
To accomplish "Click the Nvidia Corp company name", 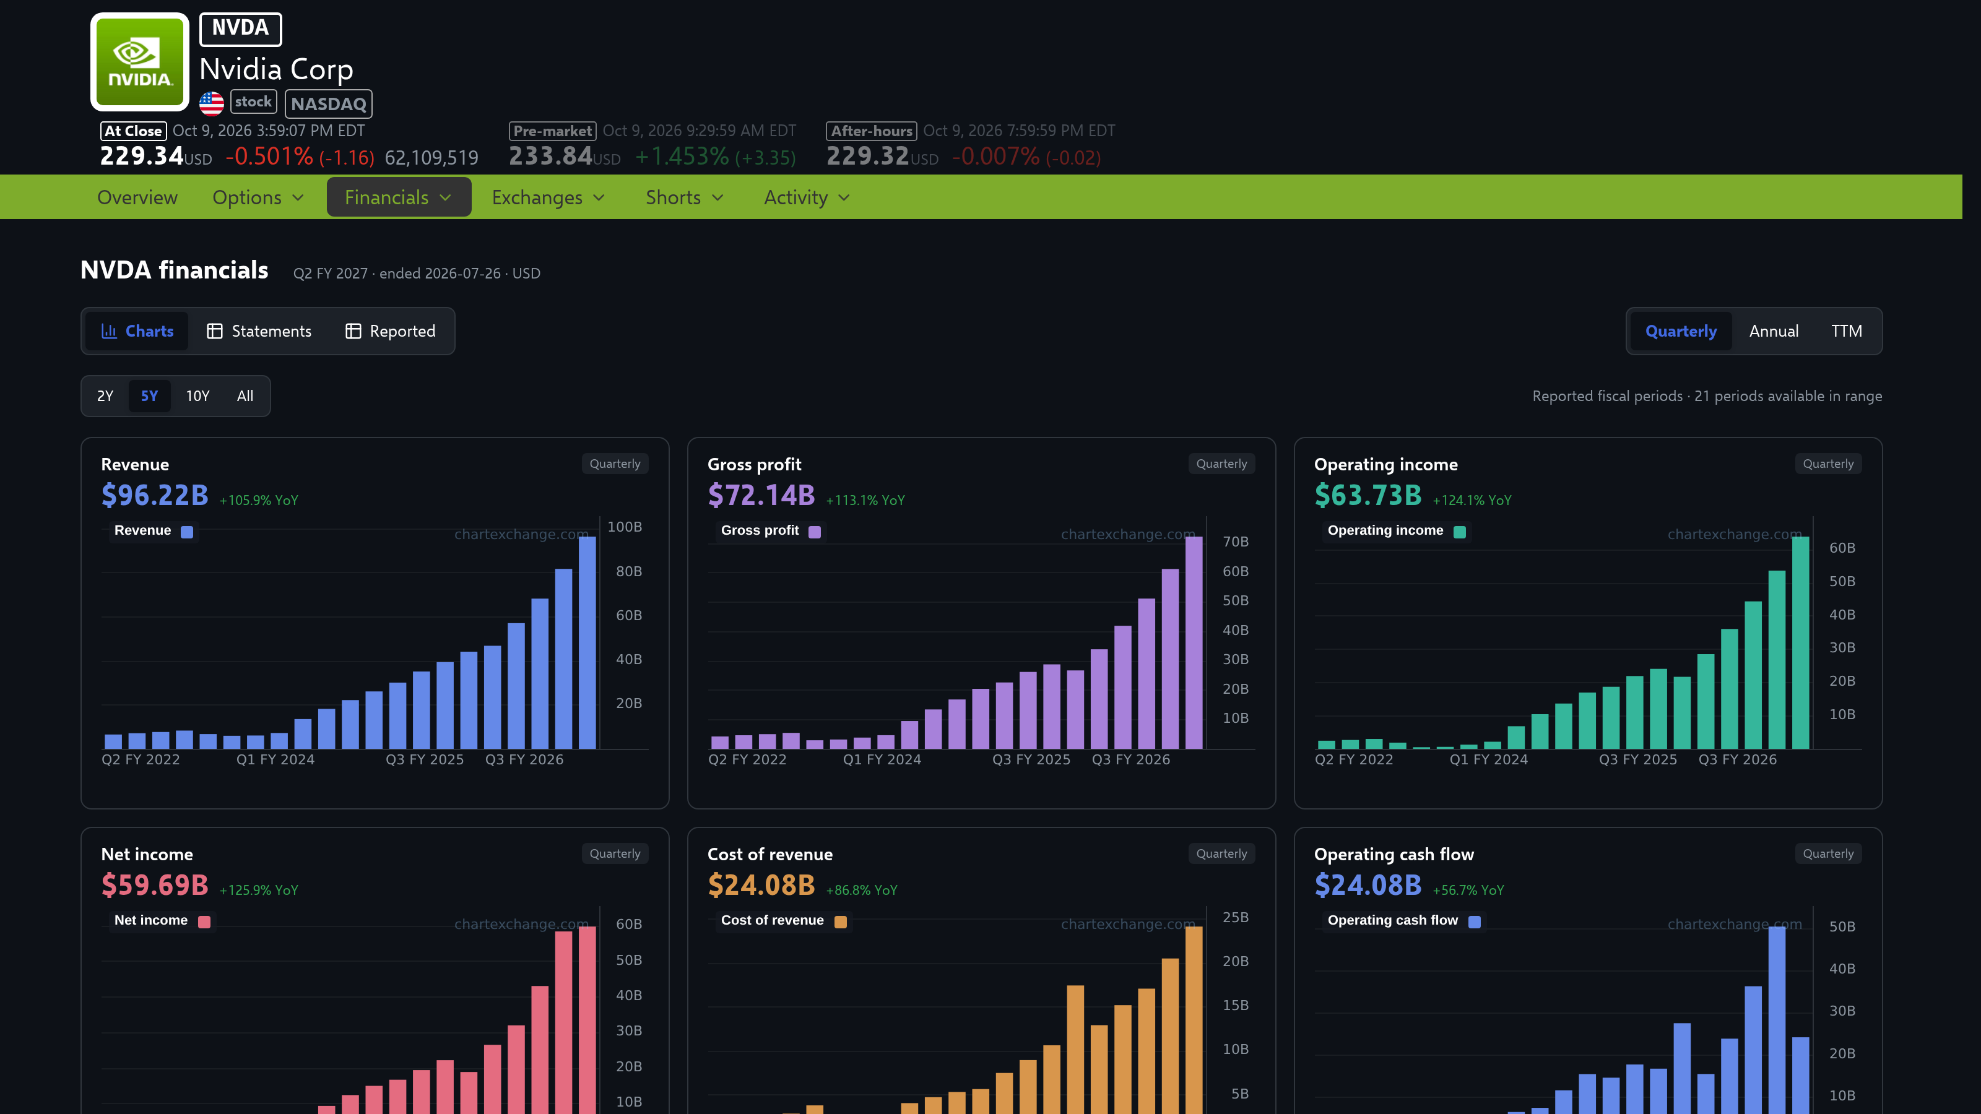I will [x=276, y=69].
